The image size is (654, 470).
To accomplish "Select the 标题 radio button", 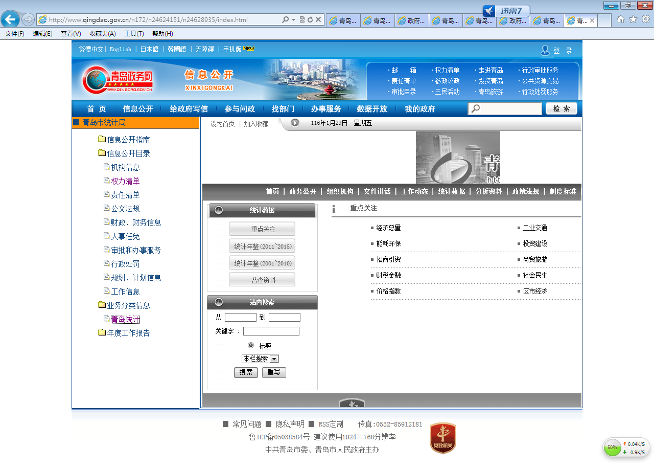I will [251, 346].
